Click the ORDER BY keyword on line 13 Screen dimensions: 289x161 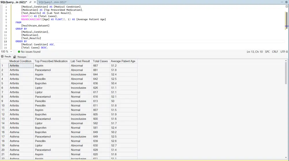[x=21, y=41]
